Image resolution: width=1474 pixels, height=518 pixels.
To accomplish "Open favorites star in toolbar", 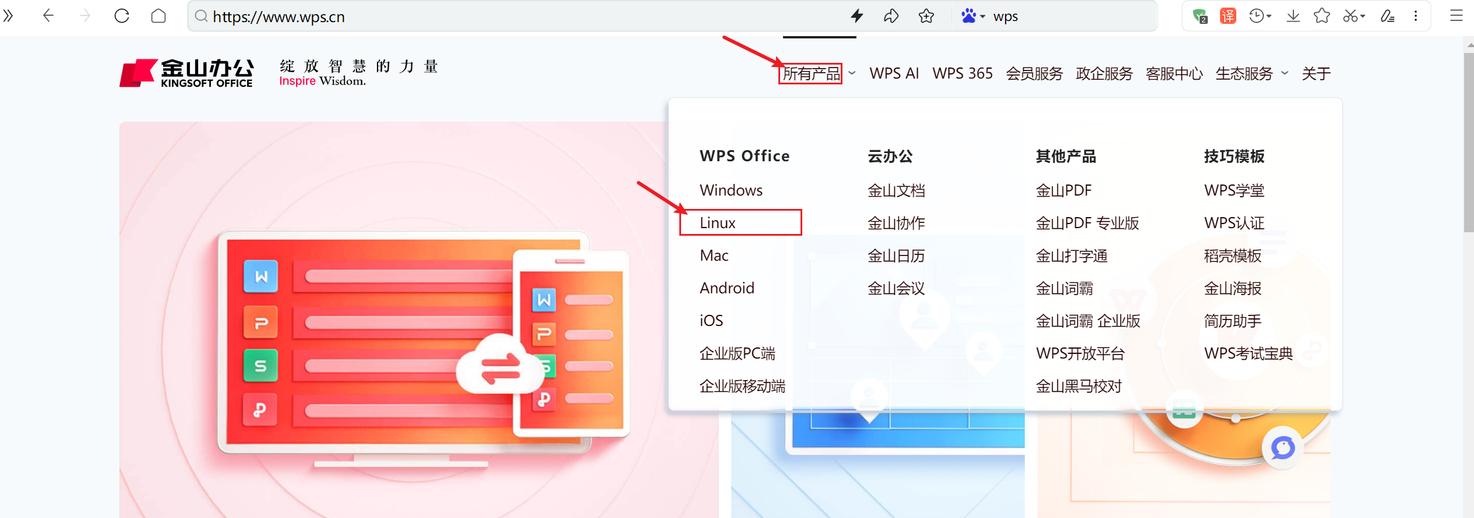I will click(1322, 16).
